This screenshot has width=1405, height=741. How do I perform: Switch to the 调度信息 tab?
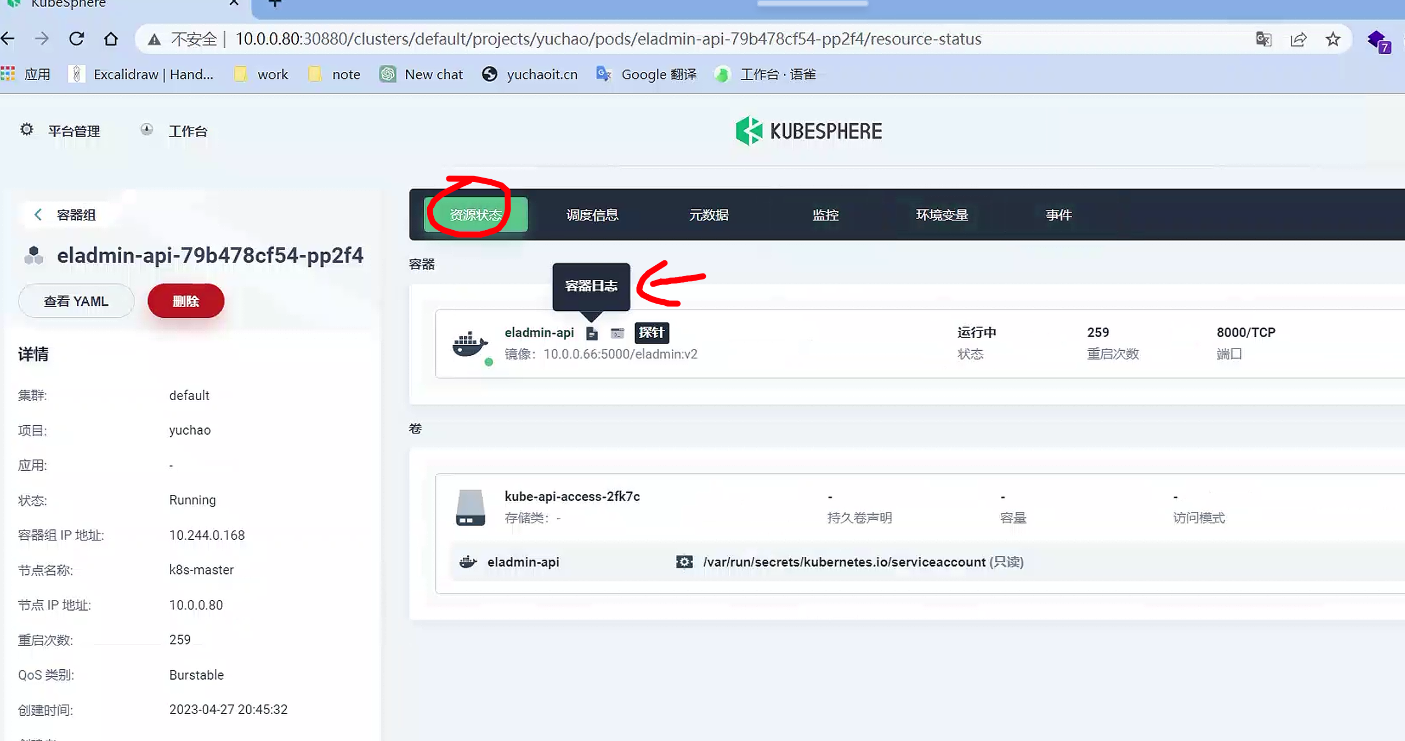click(x=592, y=215)
